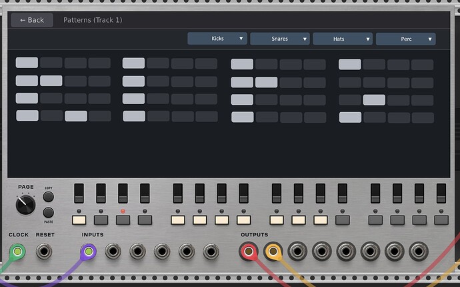Screen dimensions: 460x287
Task: Click the fifth INPUTS jack
Action: click(187, 252)
